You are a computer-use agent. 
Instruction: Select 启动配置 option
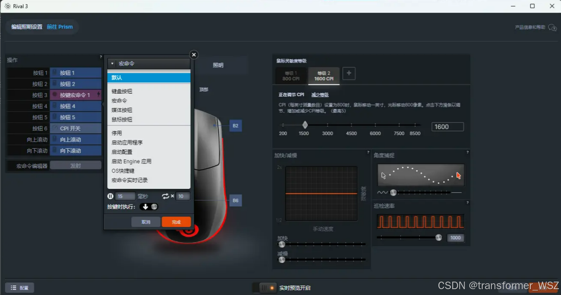[x=122, y=152]
